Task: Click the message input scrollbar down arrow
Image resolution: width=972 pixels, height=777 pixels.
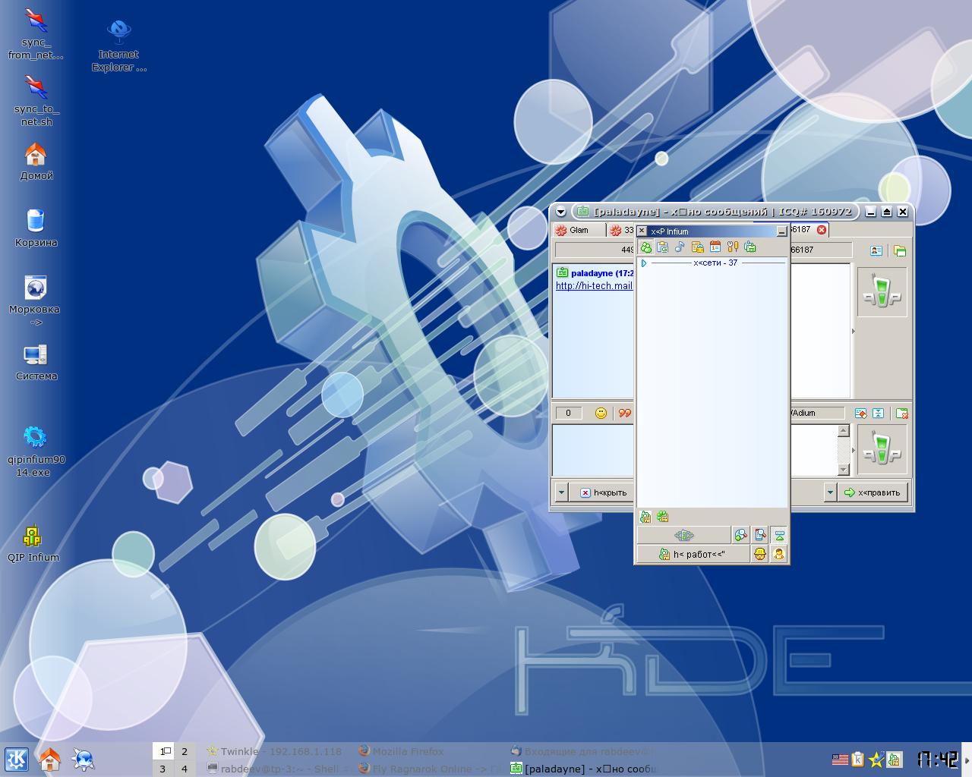Action: tap(843, 470)
